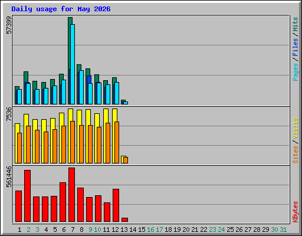Click the green hits bar for day 2

point(26,77)
